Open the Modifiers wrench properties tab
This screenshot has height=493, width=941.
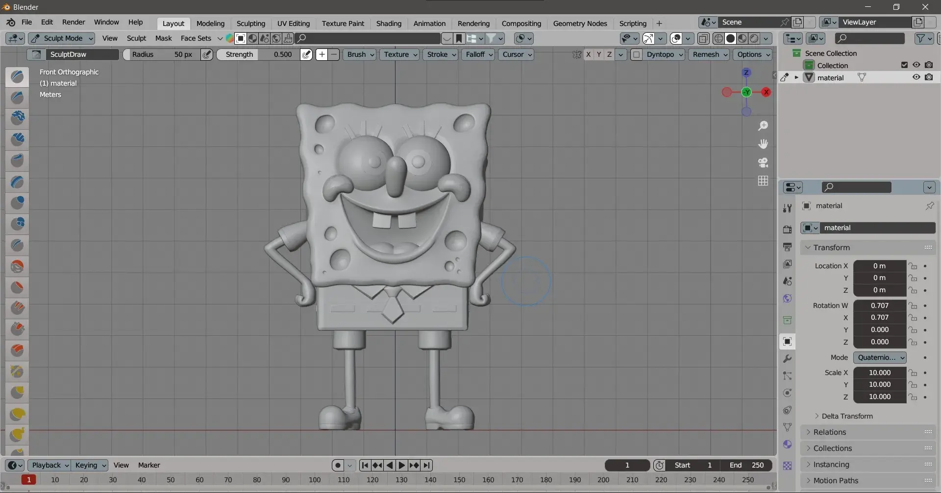[787, 358]
